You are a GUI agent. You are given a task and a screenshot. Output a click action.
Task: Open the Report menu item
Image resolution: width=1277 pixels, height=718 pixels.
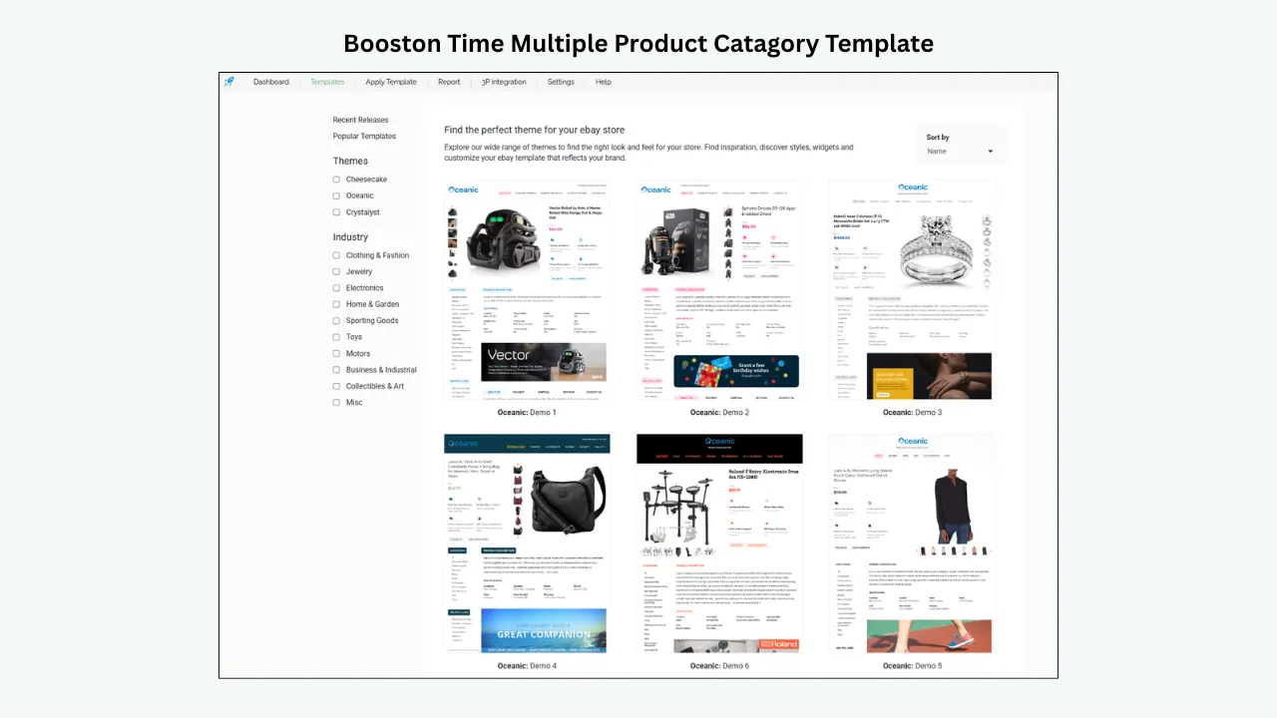pos(449,82)
